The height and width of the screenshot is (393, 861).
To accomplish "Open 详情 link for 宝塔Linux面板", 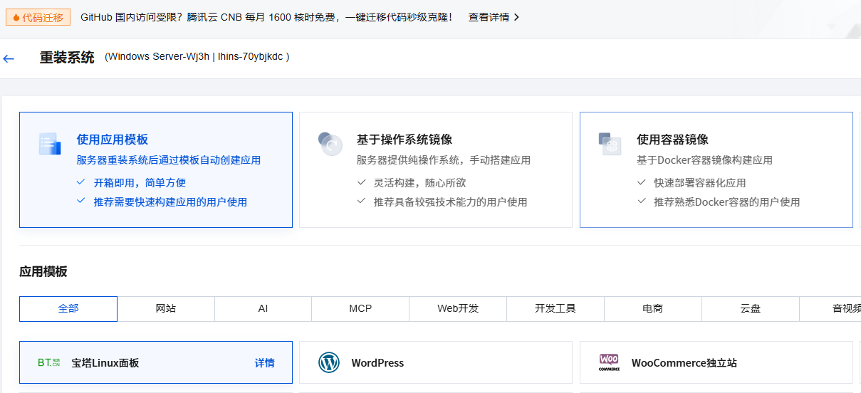I will [264, 363].
